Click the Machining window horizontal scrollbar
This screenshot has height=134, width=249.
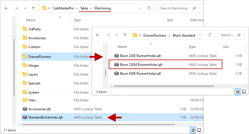(98, 125)
